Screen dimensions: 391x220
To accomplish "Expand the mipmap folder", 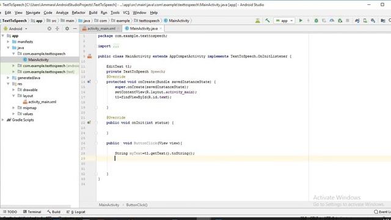I will [13, 108].
